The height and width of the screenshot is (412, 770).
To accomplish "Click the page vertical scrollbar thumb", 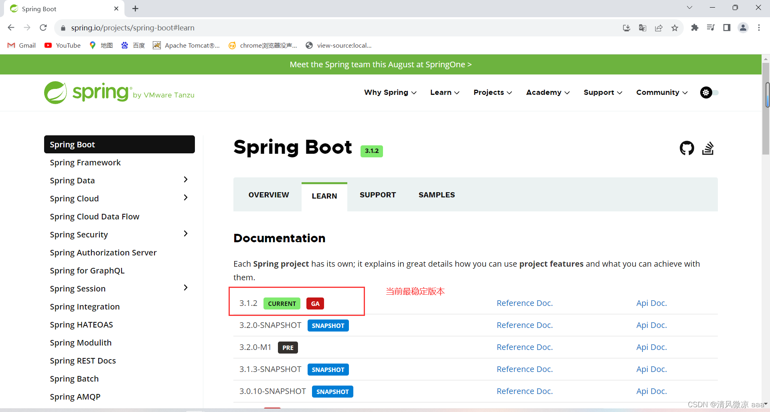I will tap(766, 108).
